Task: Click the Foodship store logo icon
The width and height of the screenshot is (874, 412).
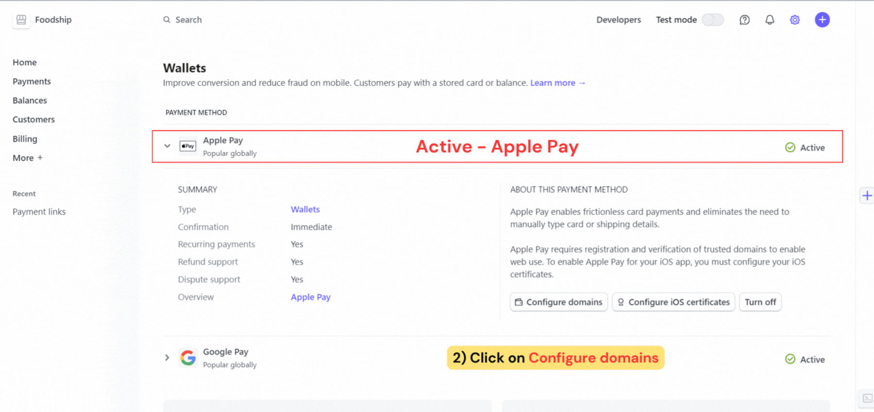Action: [21, 20]
